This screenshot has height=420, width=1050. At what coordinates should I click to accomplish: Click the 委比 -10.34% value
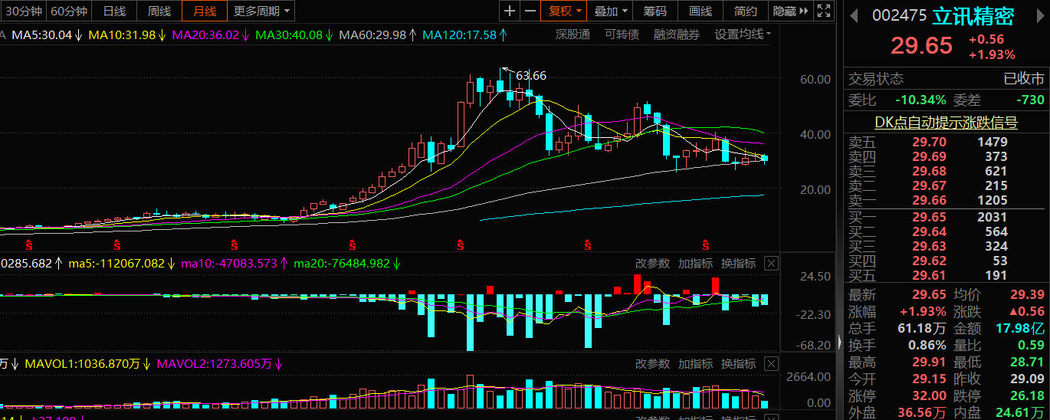tap(920, 100)
